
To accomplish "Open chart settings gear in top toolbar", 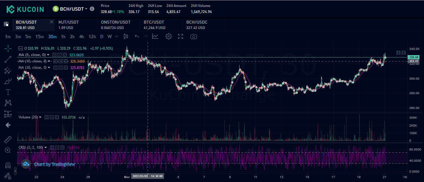I will click(168, 36).
